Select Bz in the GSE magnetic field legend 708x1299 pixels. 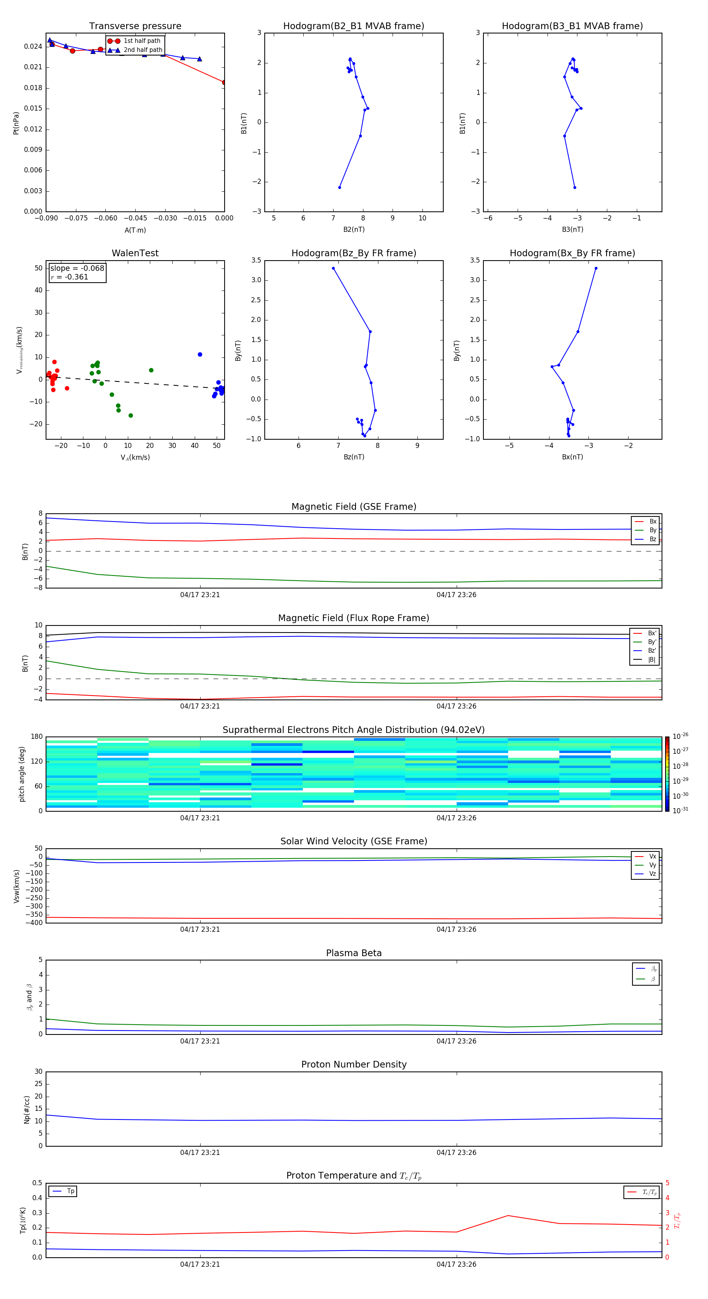[x=645, y=539]
